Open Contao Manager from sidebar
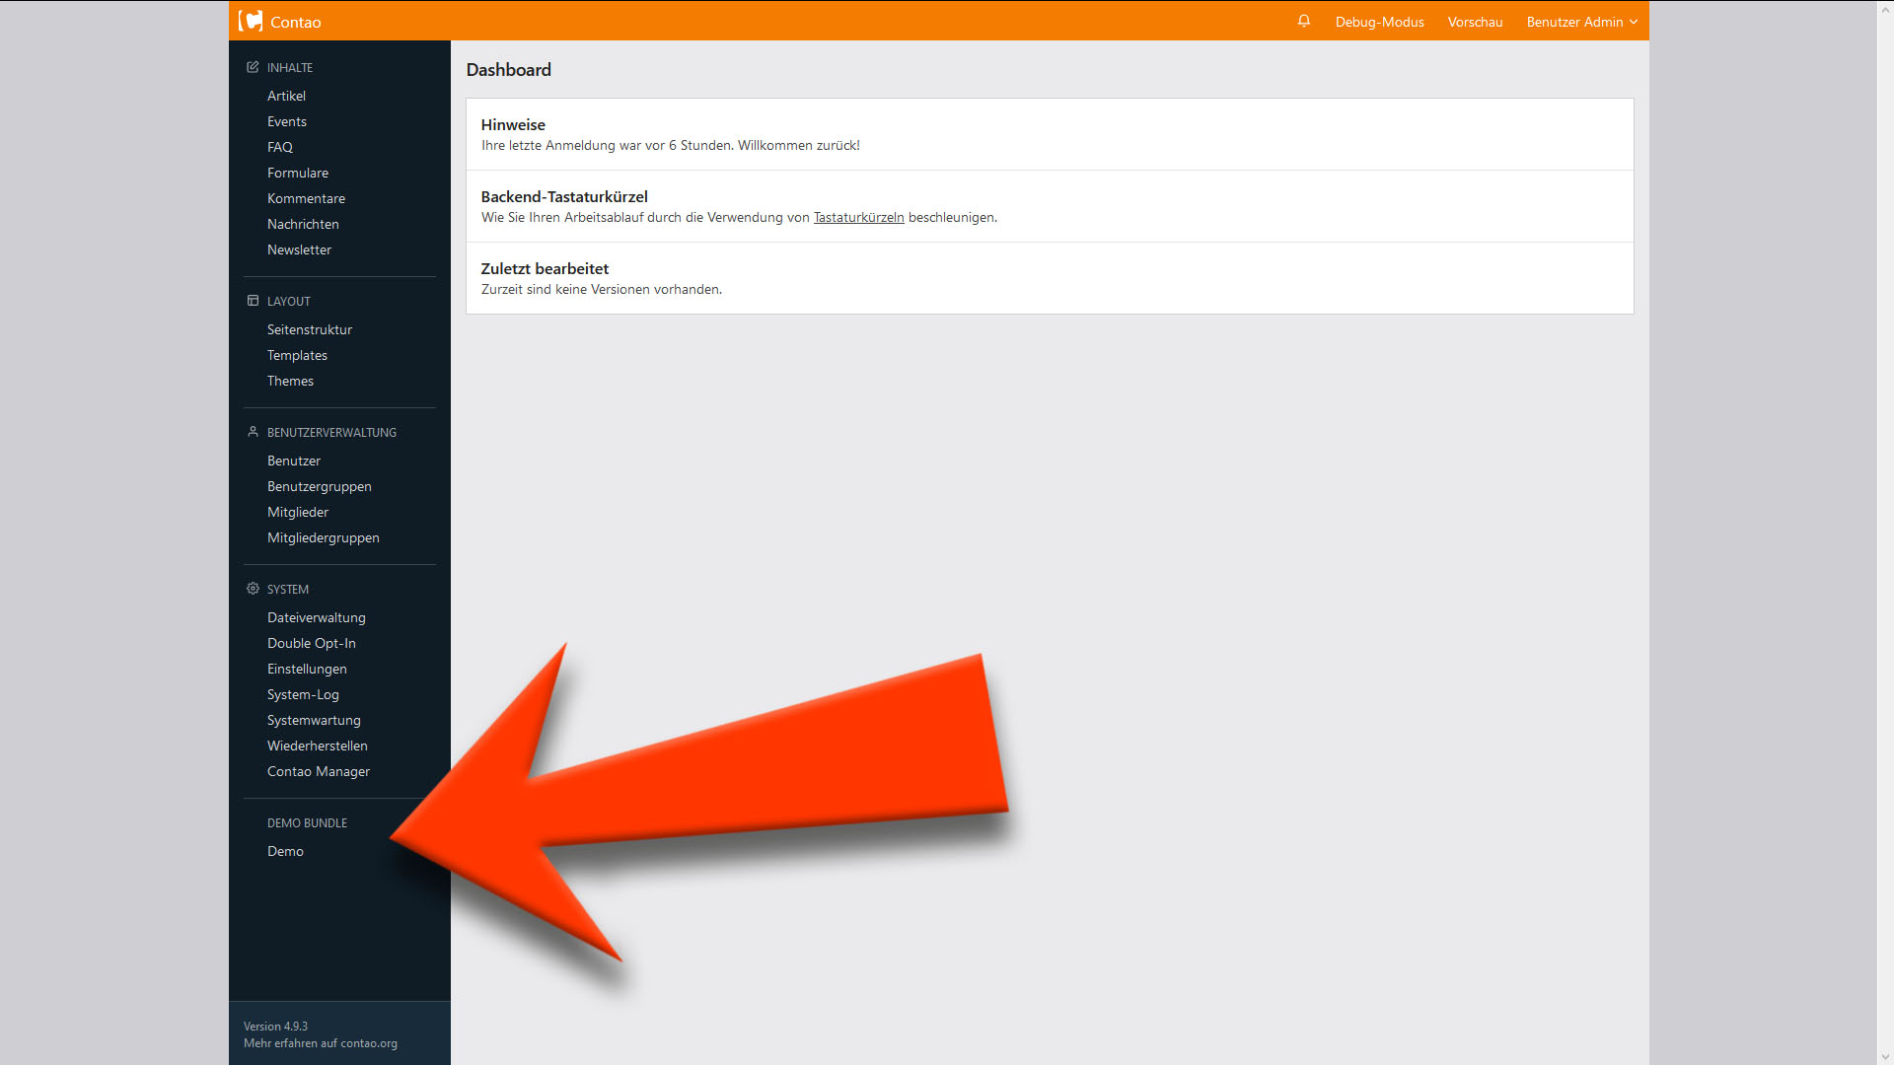Viewport: 1894px width, 1065px height. (x=318, y=771)
